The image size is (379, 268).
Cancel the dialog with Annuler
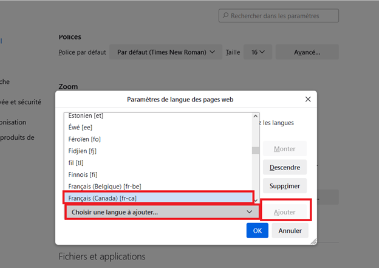click(290, 231)
